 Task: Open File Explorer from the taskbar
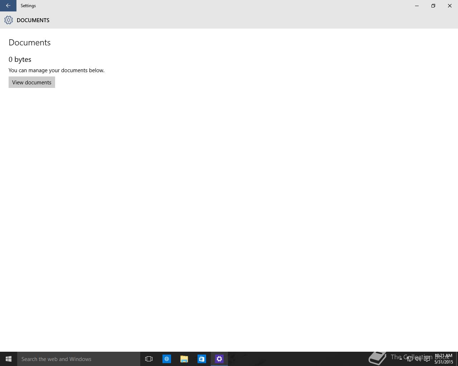[184, 359]
